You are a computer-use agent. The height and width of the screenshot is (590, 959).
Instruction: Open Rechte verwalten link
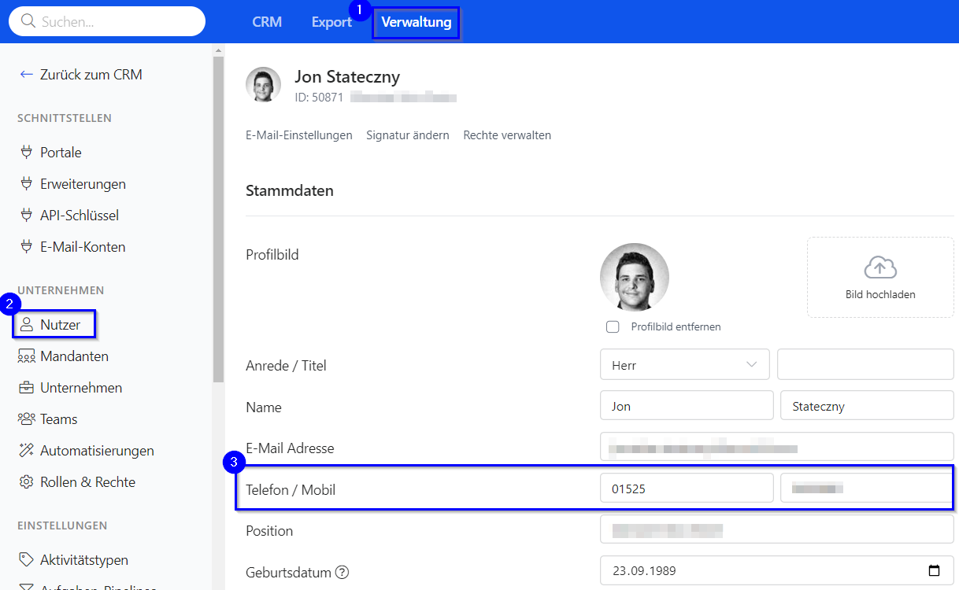(507, 135)
